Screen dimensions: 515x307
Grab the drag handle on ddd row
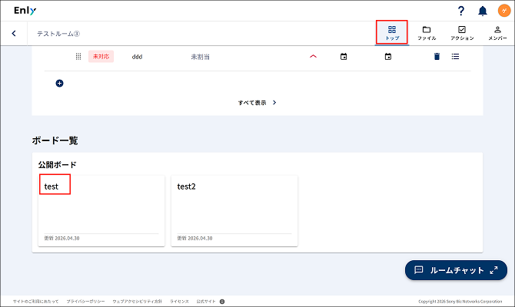78,57
